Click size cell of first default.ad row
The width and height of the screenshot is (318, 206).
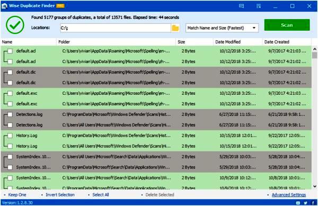coord(188,51)
